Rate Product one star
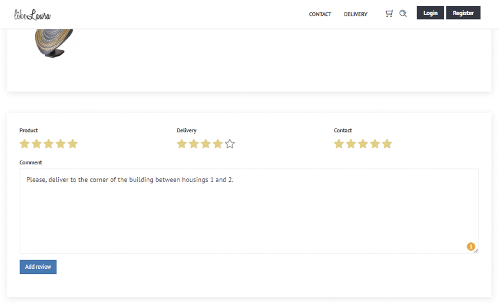 24,144
